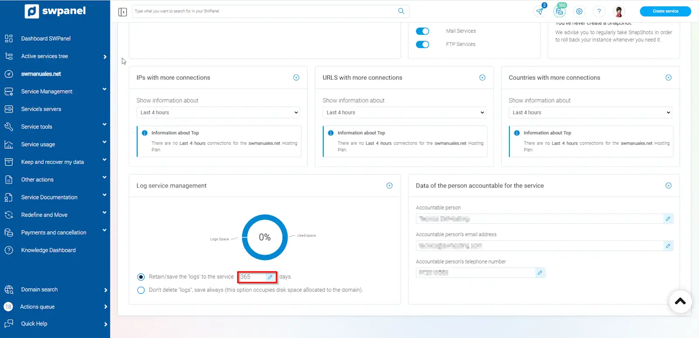Open the settings gear icon in the header
699x338 pixels.
[x=579, y=11]
